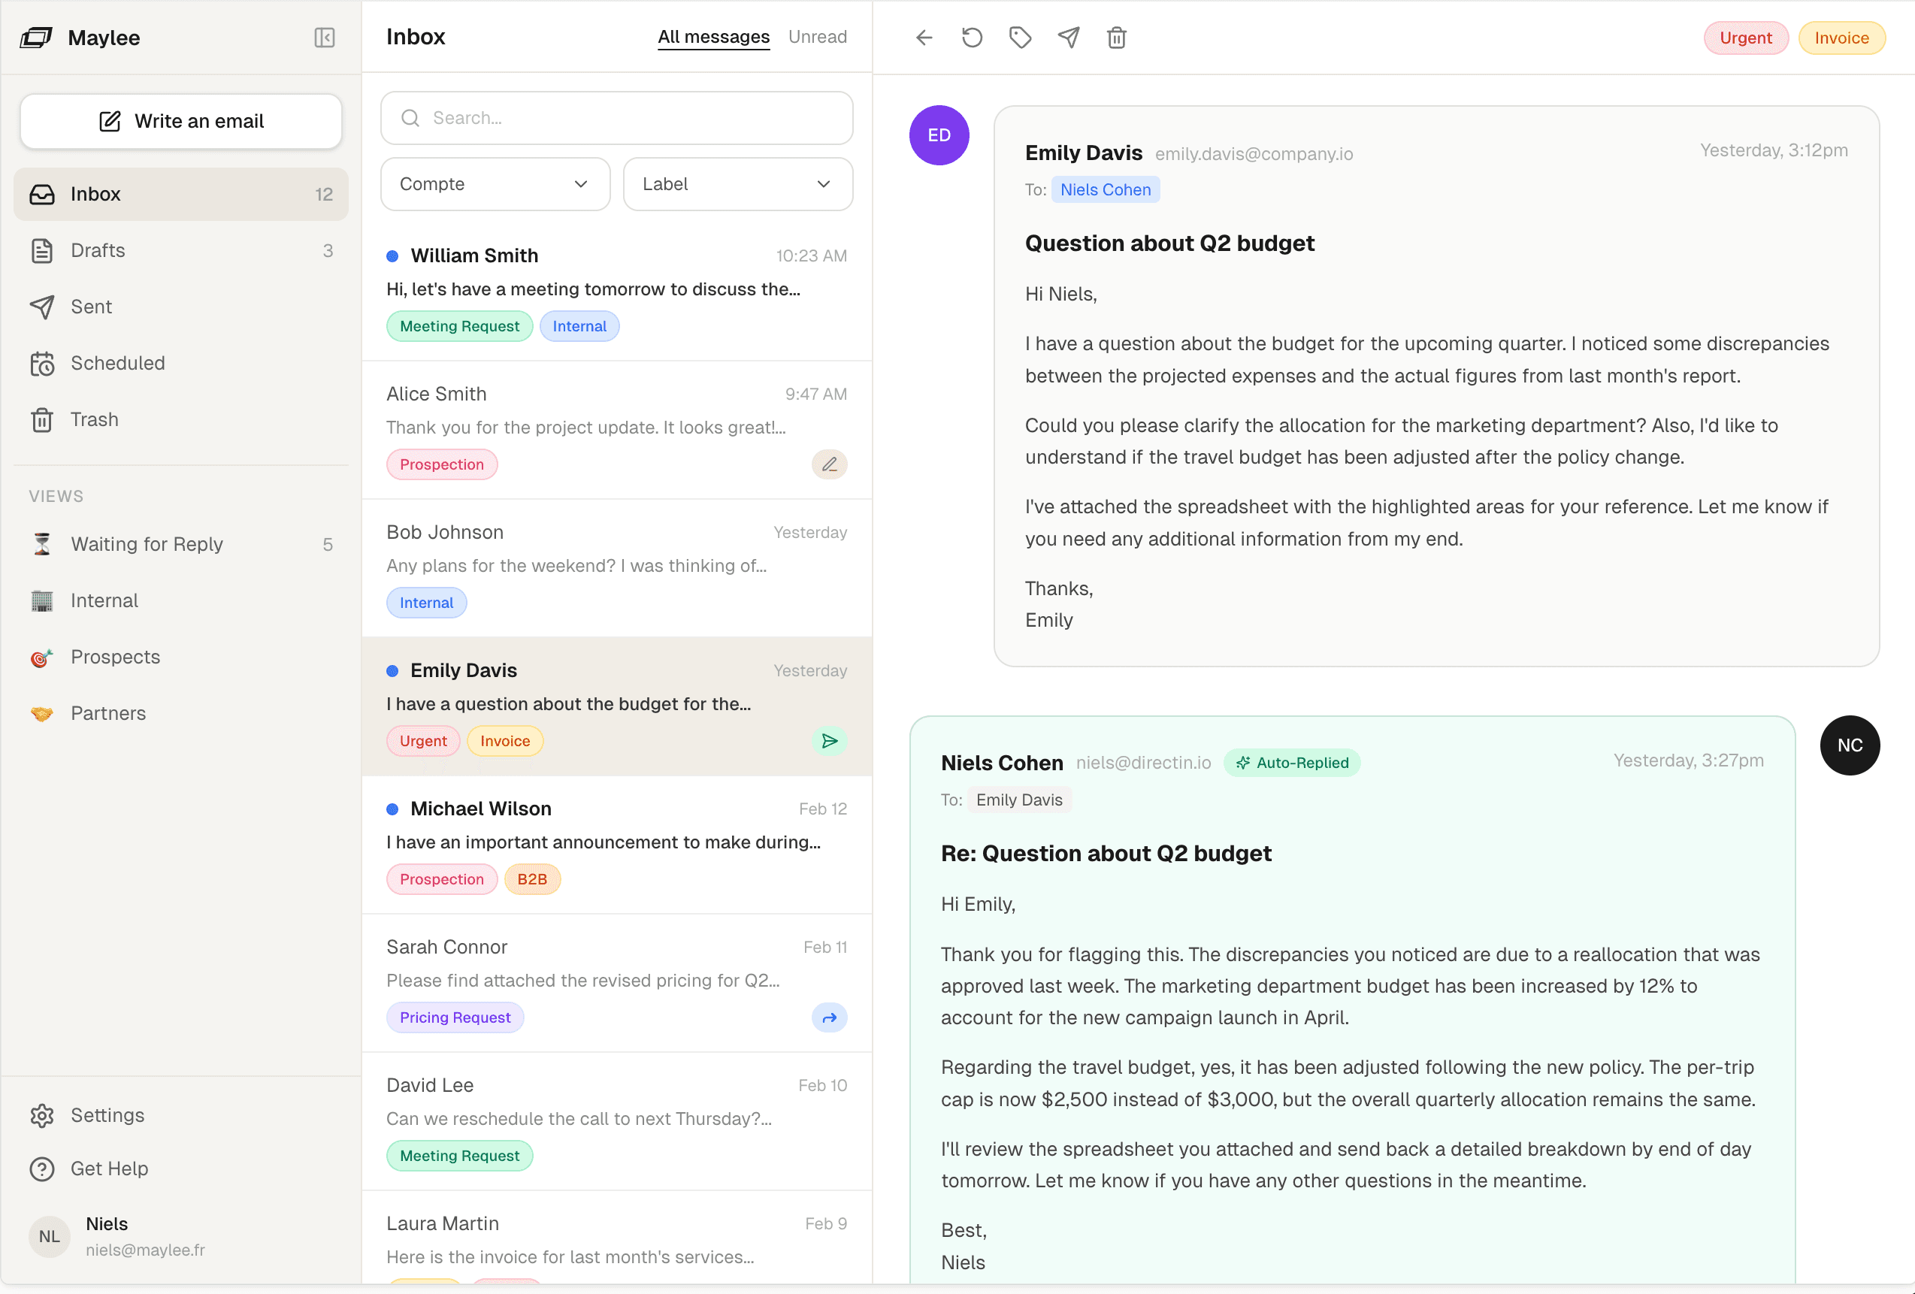Click Write an email button
The image size is (1915, 1294).
click(x=181, y=121)
